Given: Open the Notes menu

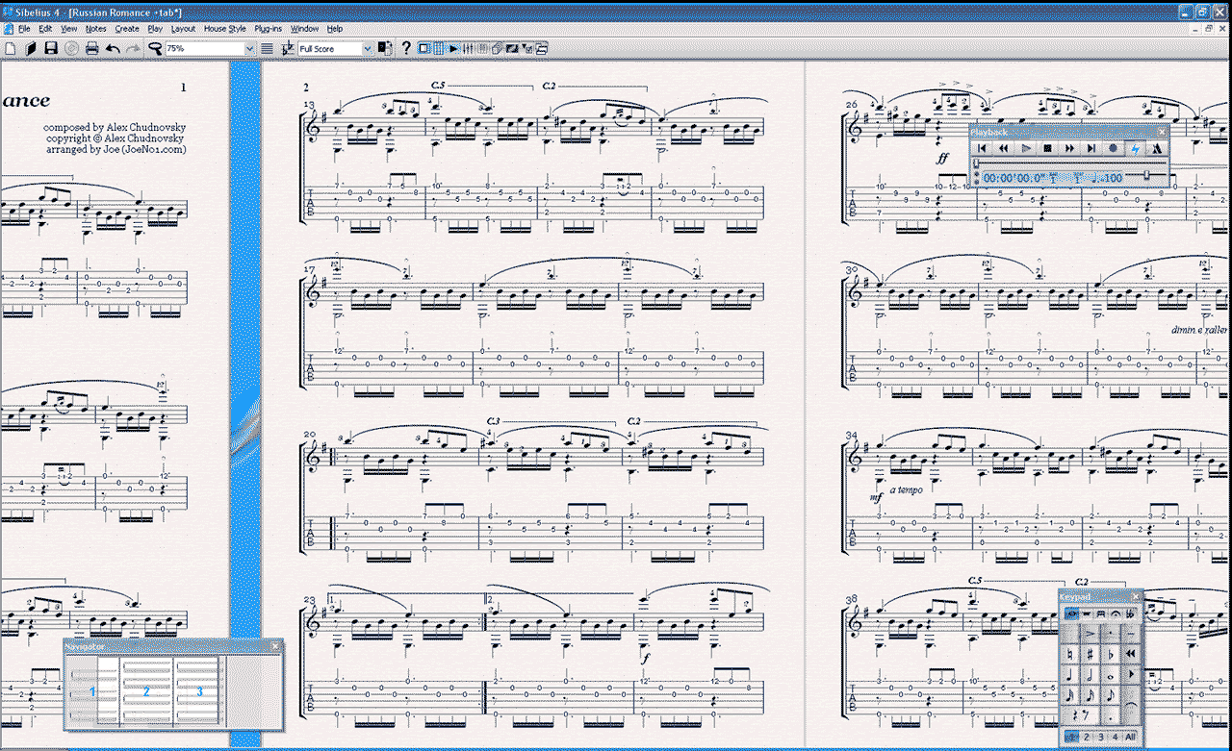Looking at the screenshot, I should (x=95, y=29).
